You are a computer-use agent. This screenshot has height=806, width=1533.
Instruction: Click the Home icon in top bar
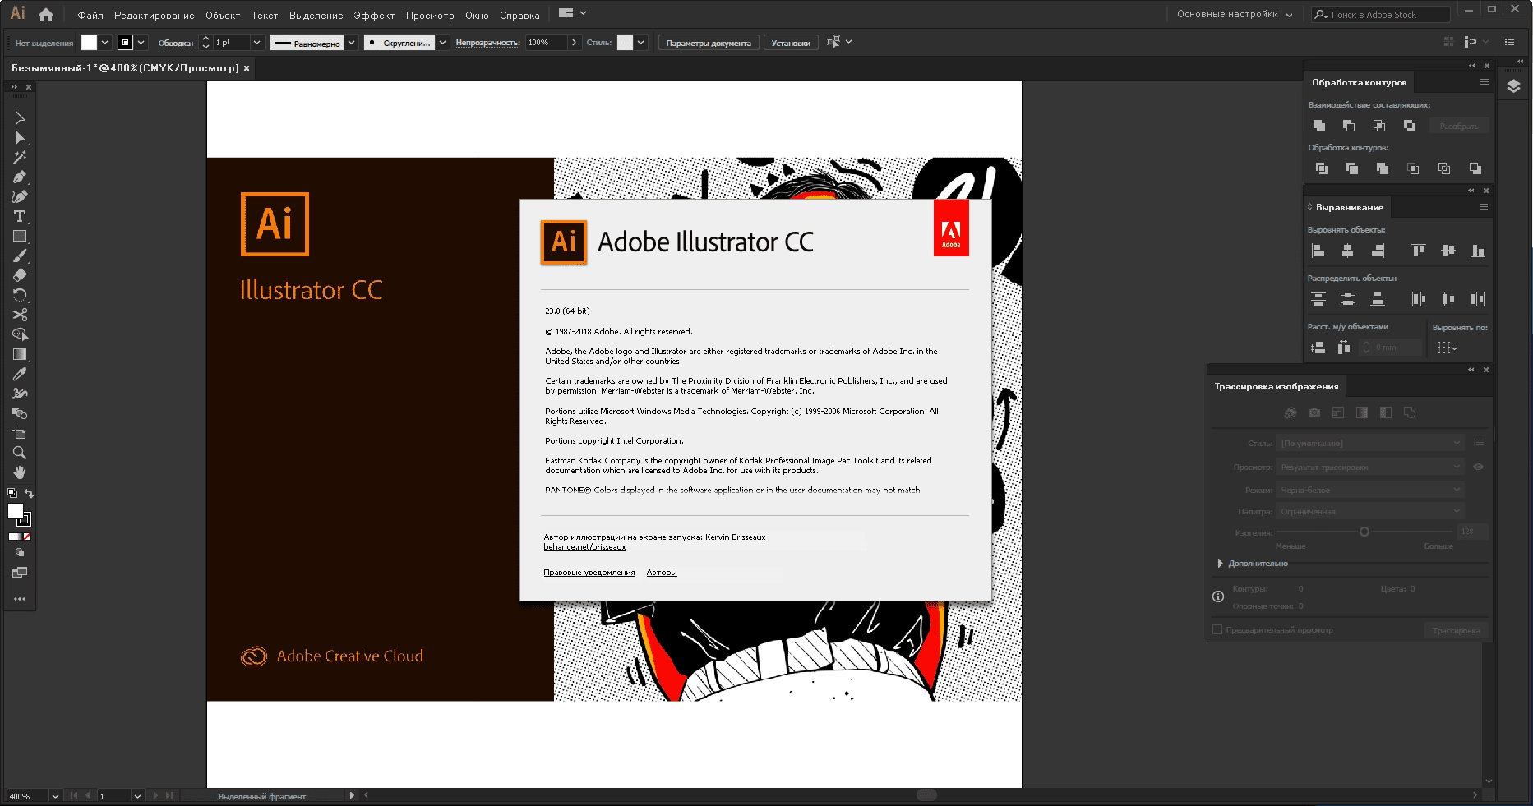tap(46, 14)
